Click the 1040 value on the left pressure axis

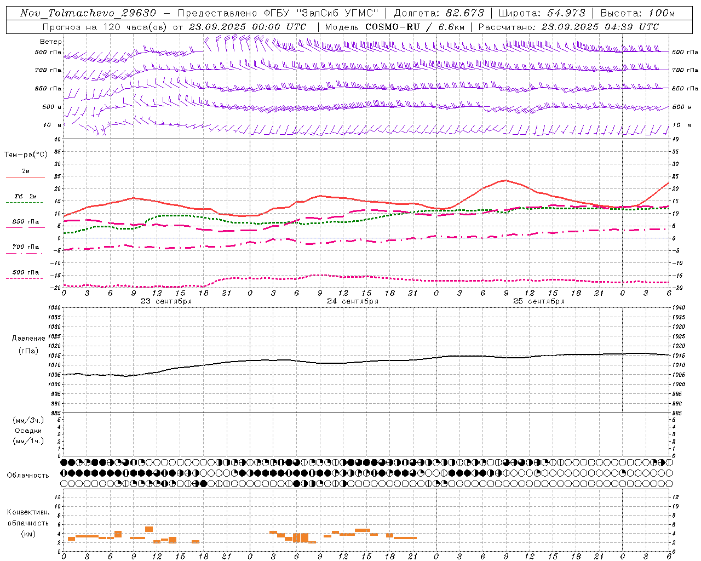(54, 307)
